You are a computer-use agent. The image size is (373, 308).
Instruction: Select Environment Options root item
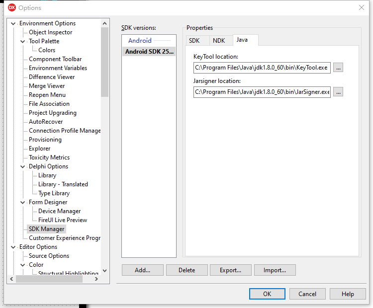pos(47,23)
